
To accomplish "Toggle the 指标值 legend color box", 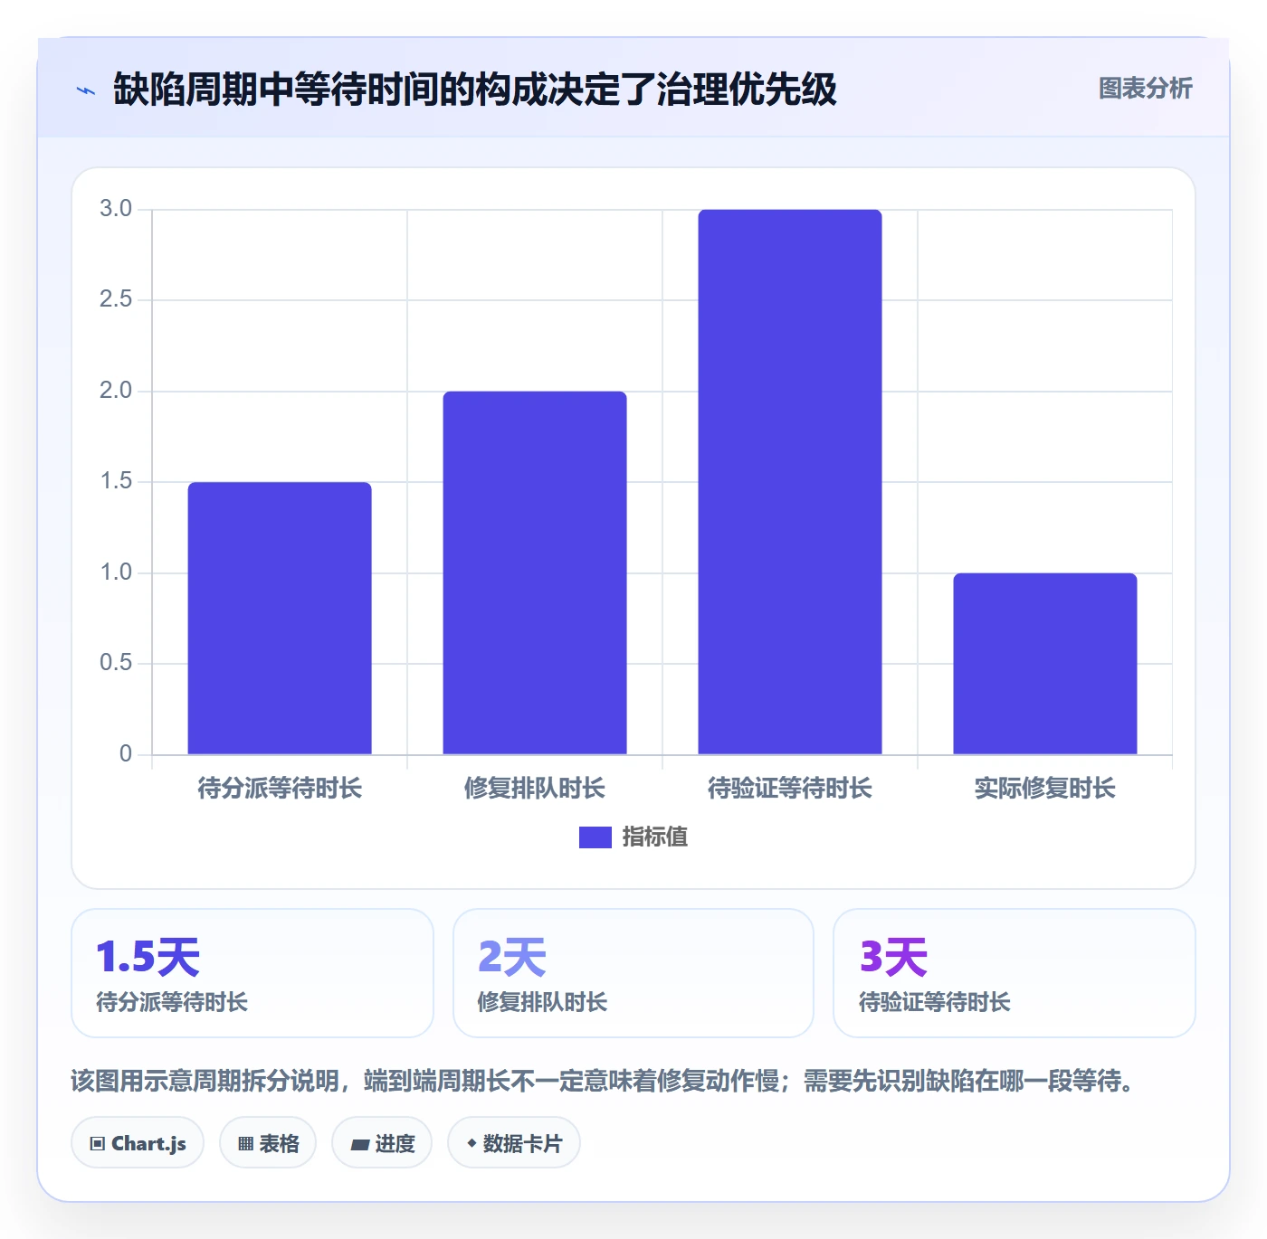I will [595, 837].
